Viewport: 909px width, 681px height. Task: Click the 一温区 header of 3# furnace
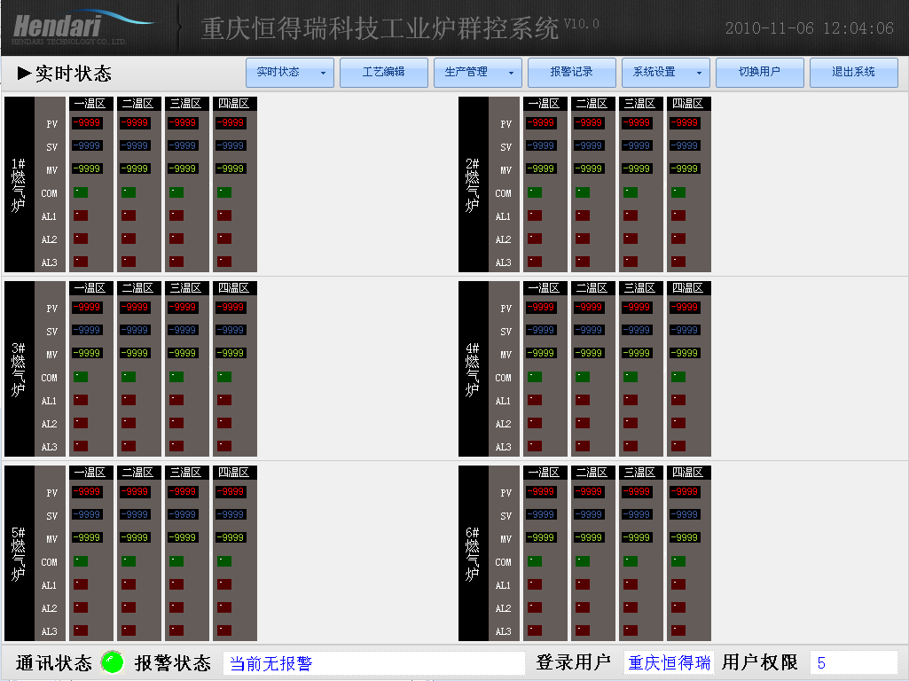click(91, 287)
